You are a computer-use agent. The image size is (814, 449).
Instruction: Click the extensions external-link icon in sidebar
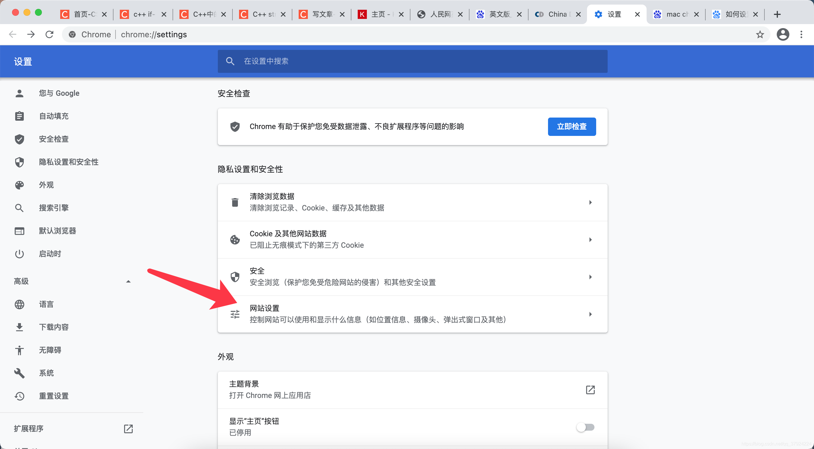[128, 428]
